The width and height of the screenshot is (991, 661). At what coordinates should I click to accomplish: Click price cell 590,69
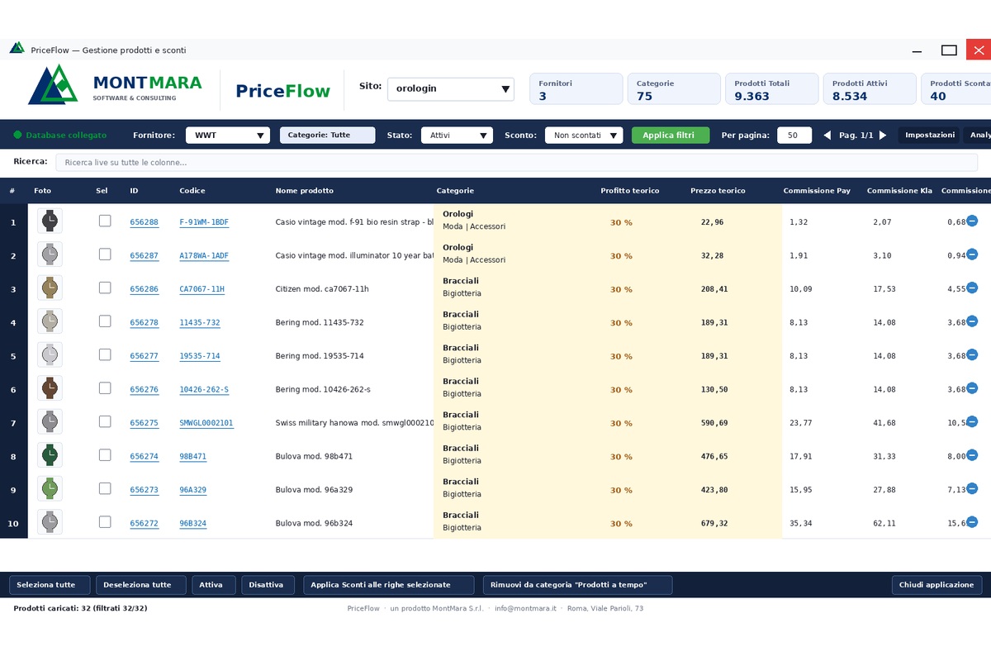(x=714, y=423)
